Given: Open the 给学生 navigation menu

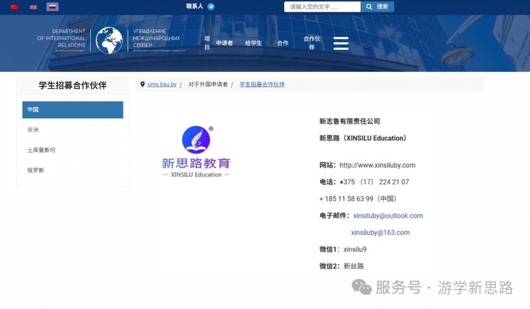Looking at the screenshot, I should click(253, 43).
